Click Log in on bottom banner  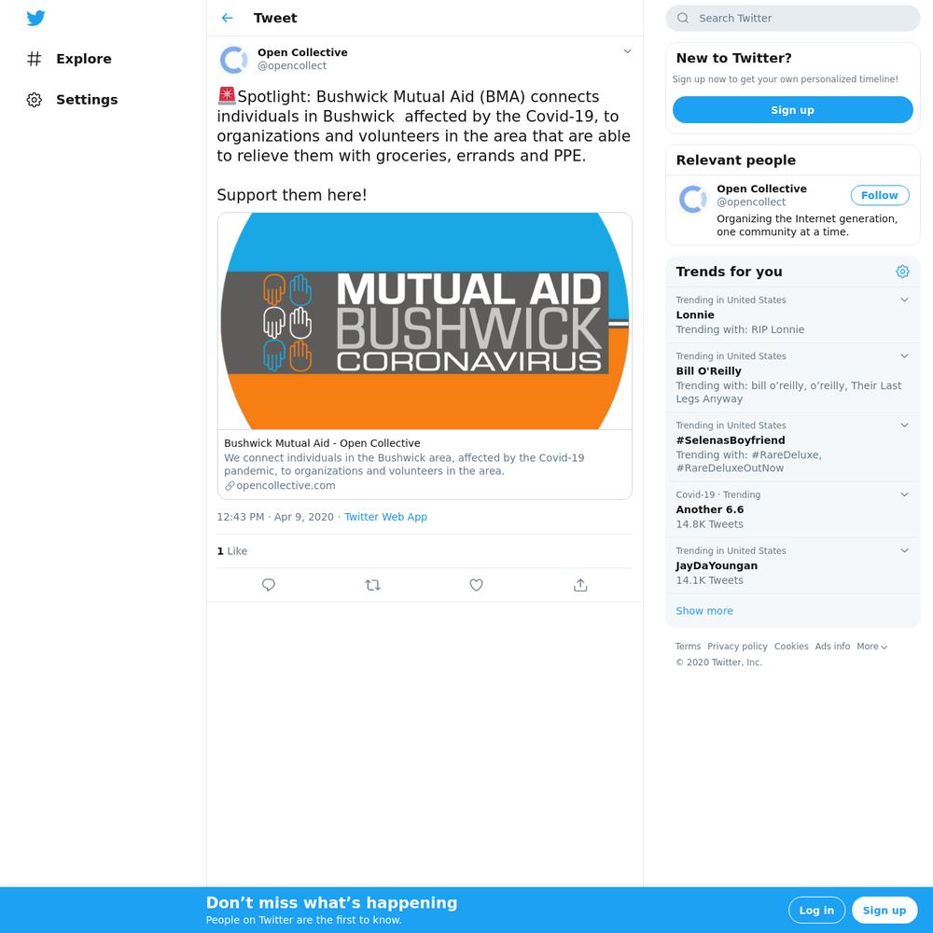[x=816, y=911]
